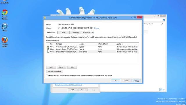
Task: Close the Advanced Security Settings window
Action: (x=139, y=17)
